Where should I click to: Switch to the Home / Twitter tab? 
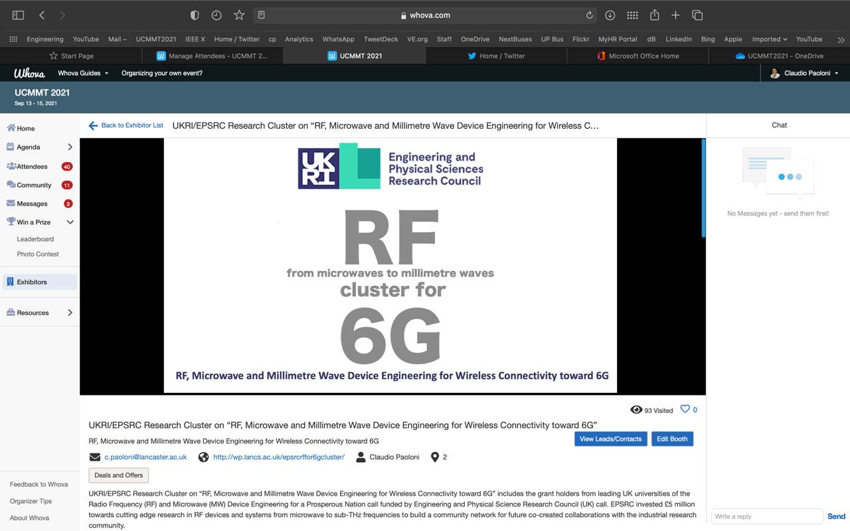pyautogui.click(x=496, y=56)
